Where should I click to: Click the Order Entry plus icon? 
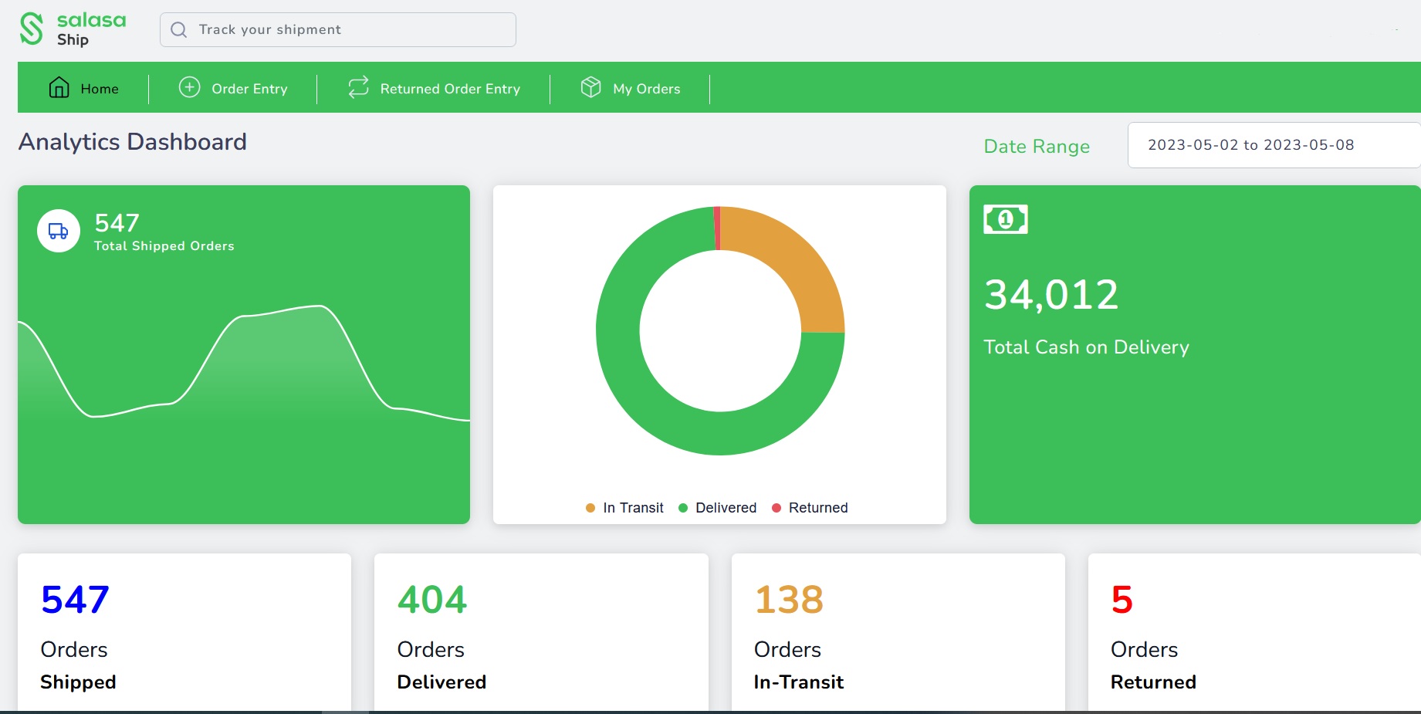[189, 87]
